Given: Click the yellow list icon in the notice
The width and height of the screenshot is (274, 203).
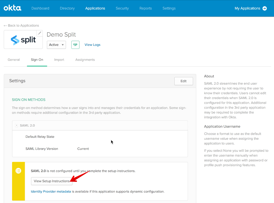Looking at the screenshot, I should click(x=18, y=170).
